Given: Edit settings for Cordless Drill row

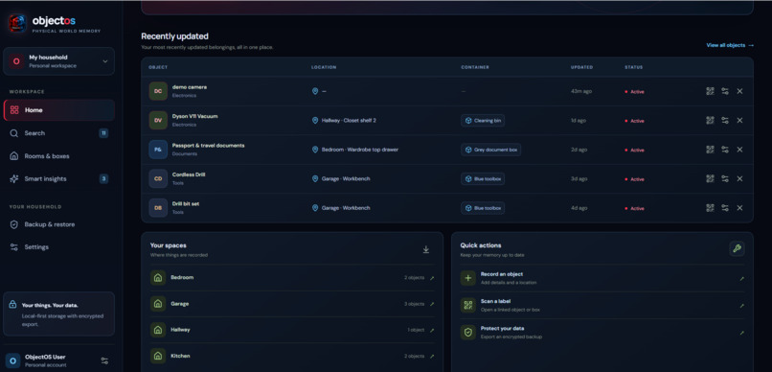Looking at the screenshot, I should (725, 179).
